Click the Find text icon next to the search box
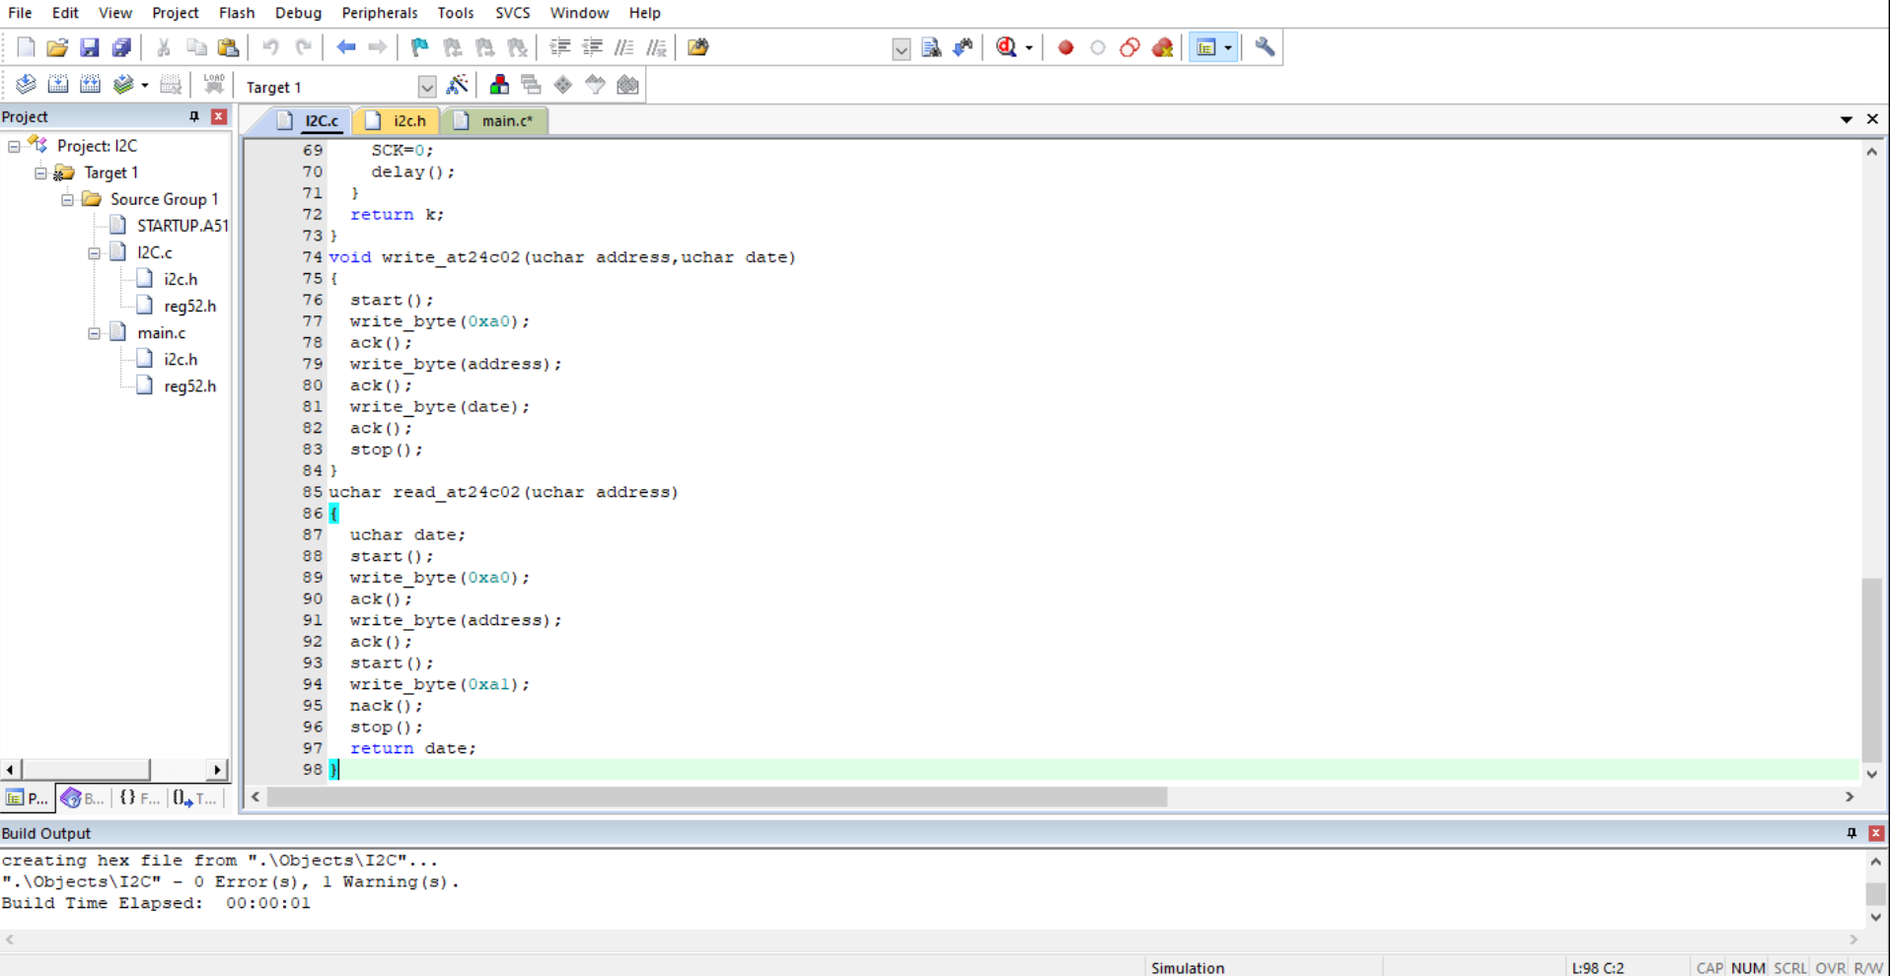Screen dimensions: 1890x976 pos(930,47)
